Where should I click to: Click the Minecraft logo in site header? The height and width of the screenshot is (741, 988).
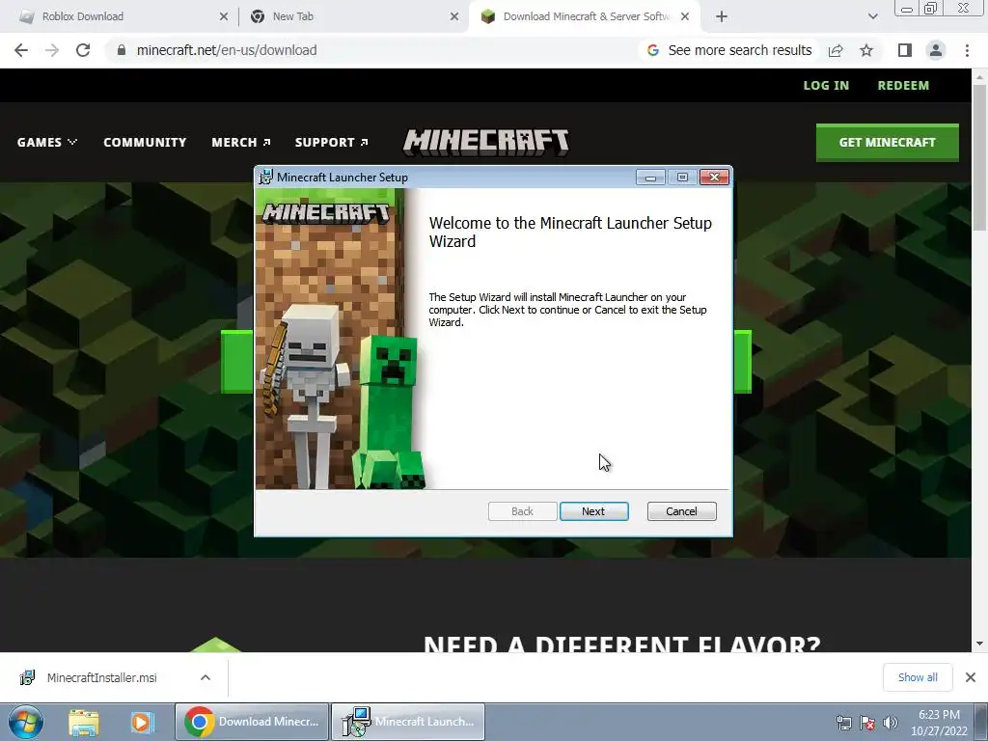pyautogui.click(x=486, y=142)
